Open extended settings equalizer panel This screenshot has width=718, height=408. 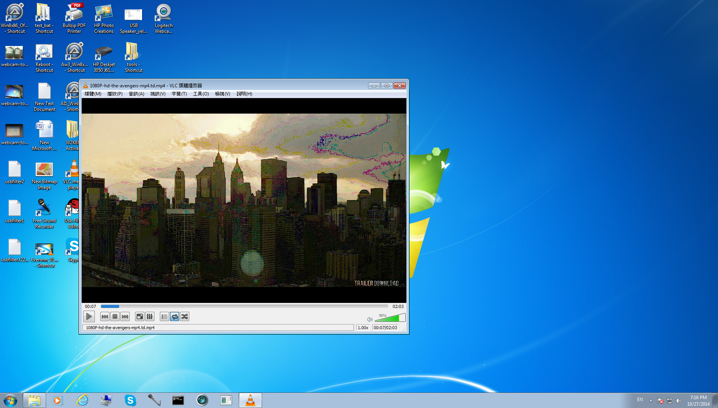pyautogui.click(x=150, y=317)
